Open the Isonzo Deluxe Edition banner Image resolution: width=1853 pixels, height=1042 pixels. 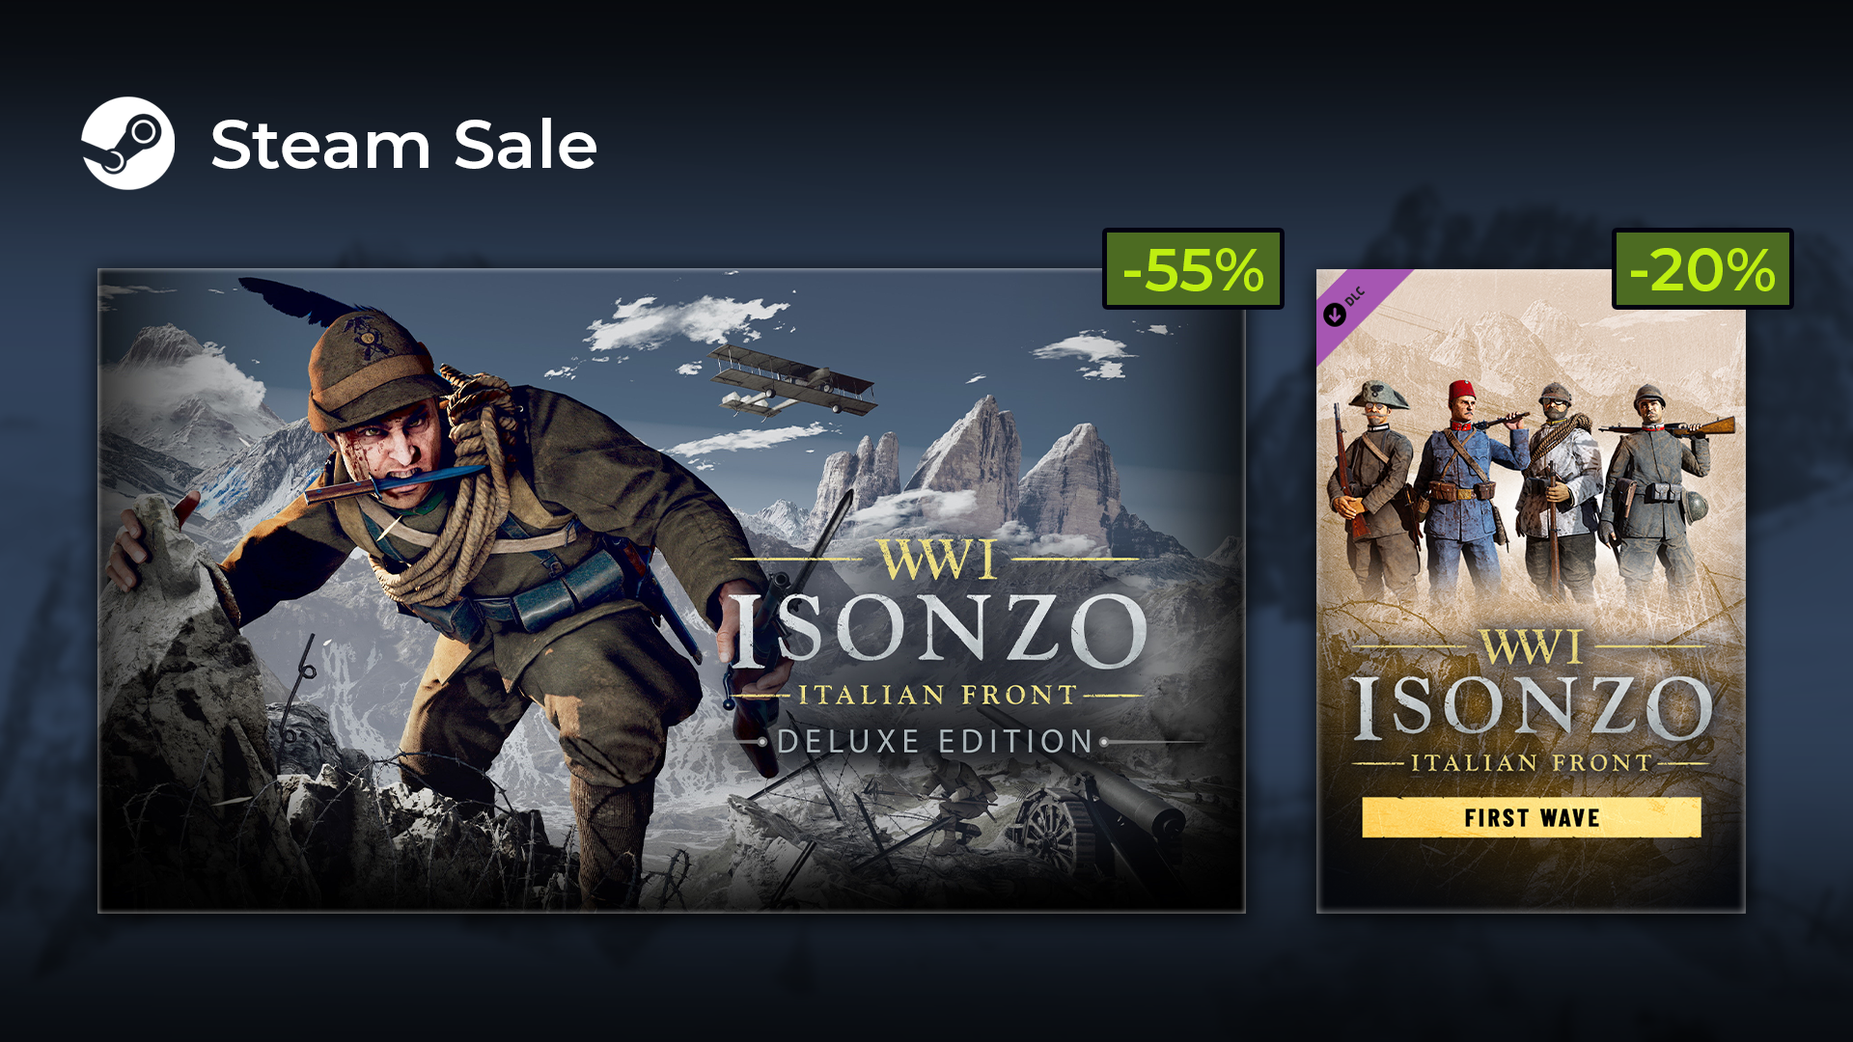point(672,590)
